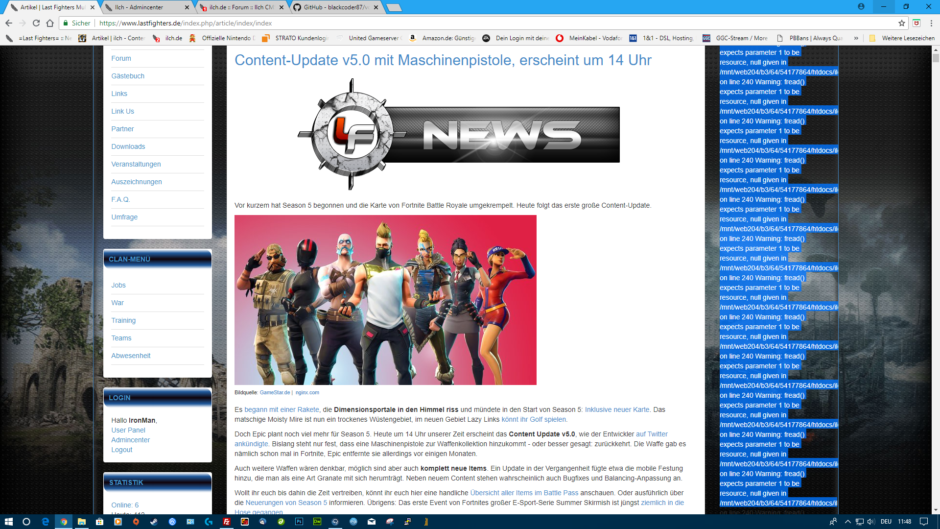Open the =Last Fighters= bookmark
The image size is (940, 529).
[x=39, y=38]
